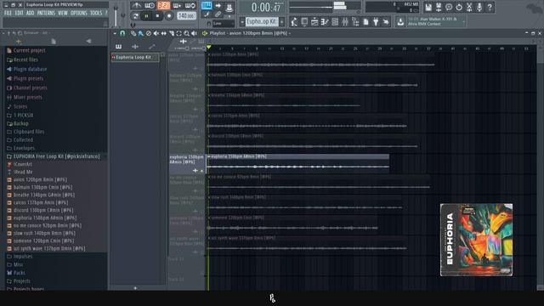Image resolution: width=544 pixels, height=306 pixels.
Task: Click the stop transport button
Action: coord(157,16)
